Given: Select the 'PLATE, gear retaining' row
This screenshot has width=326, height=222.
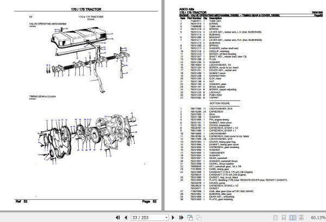Looking at the screenshot, I should (206, 199).
